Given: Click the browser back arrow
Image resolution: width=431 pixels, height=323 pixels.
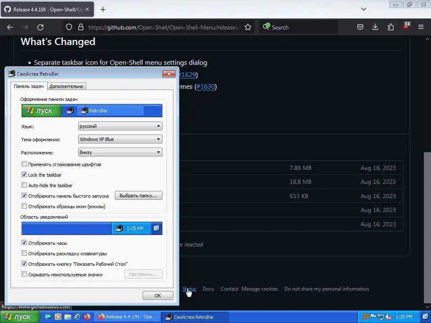Looking at the screenshot, I should tap(10, 27).
